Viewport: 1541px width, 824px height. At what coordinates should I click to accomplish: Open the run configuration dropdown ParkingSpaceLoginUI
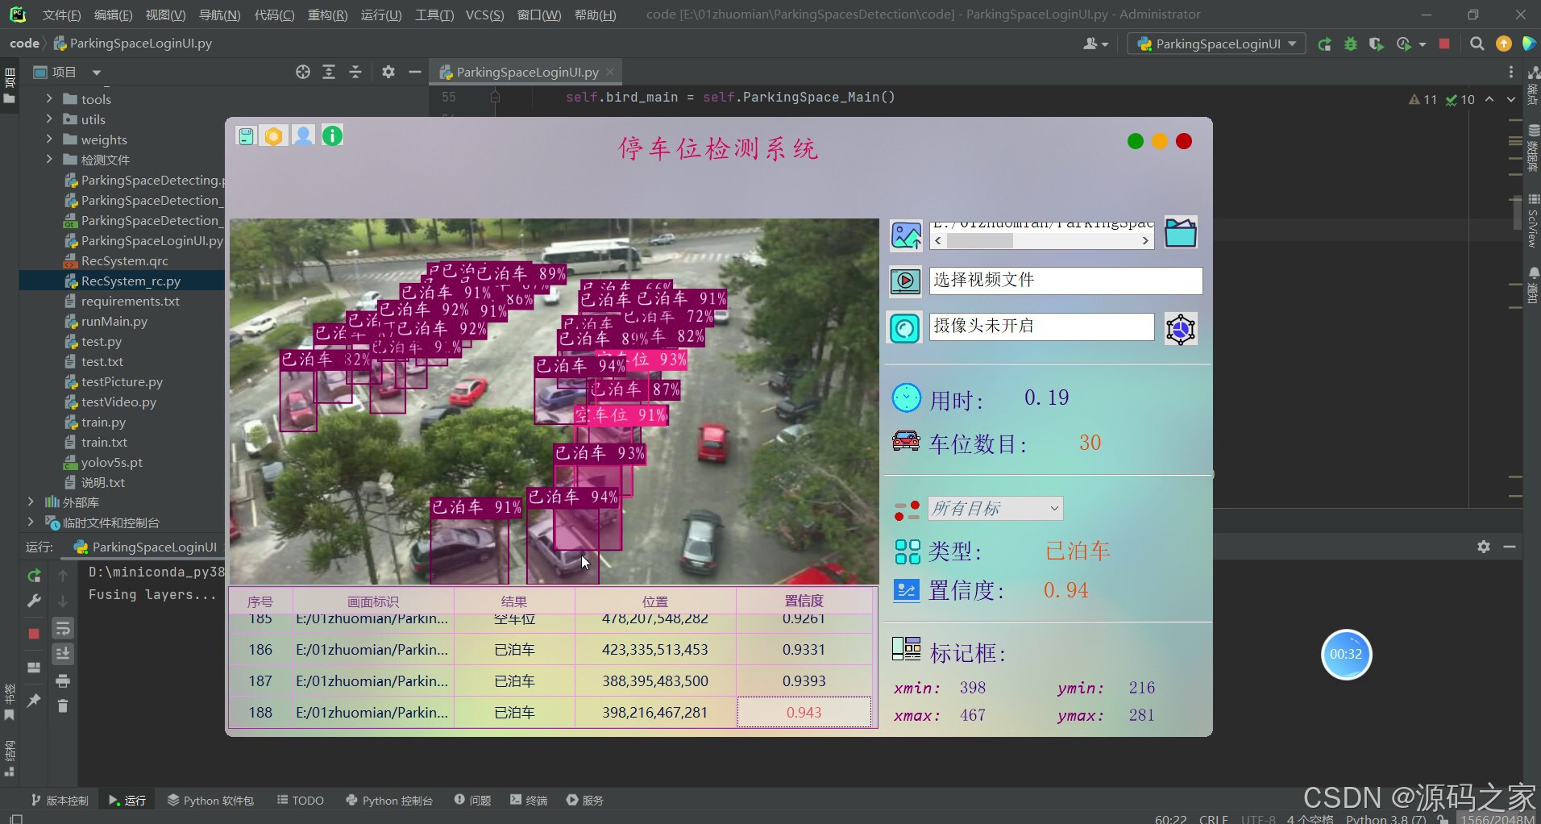(x=1216, y=44)
